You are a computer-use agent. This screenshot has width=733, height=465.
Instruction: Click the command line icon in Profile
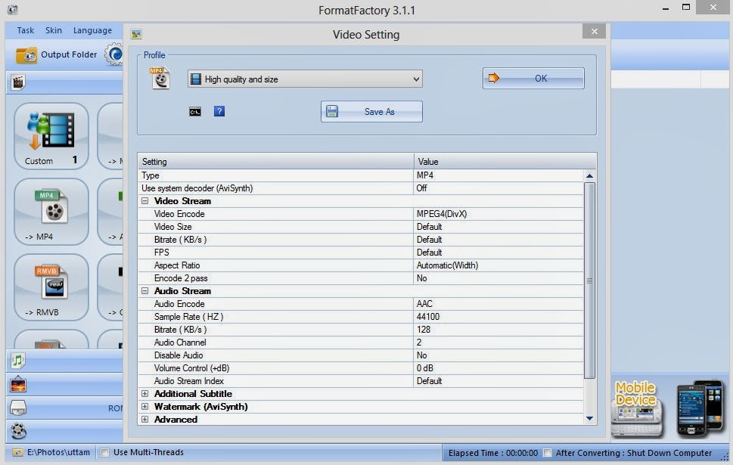(x=195, y=112)
